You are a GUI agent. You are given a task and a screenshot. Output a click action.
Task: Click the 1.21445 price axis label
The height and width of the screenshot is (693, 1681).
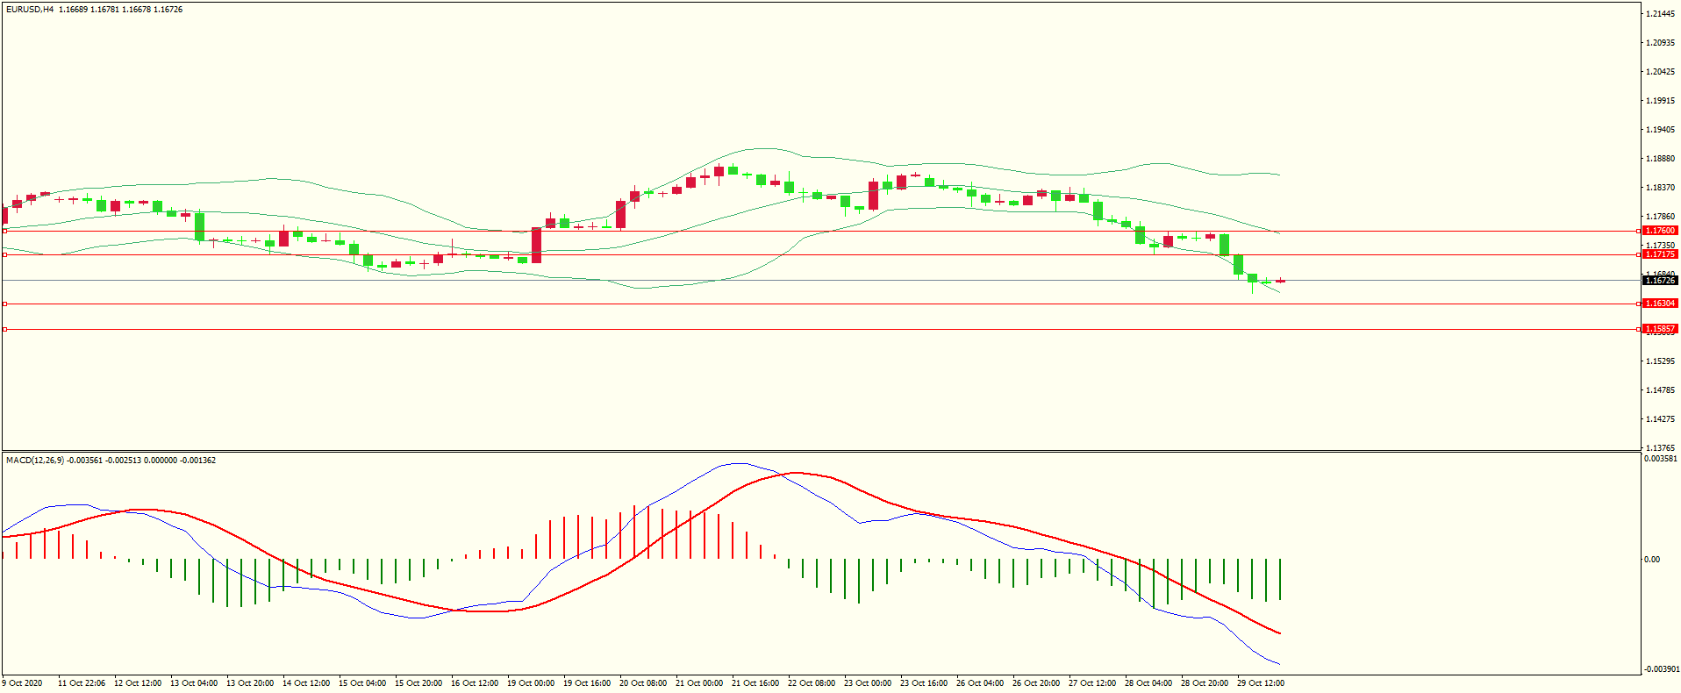[1660, 14]
